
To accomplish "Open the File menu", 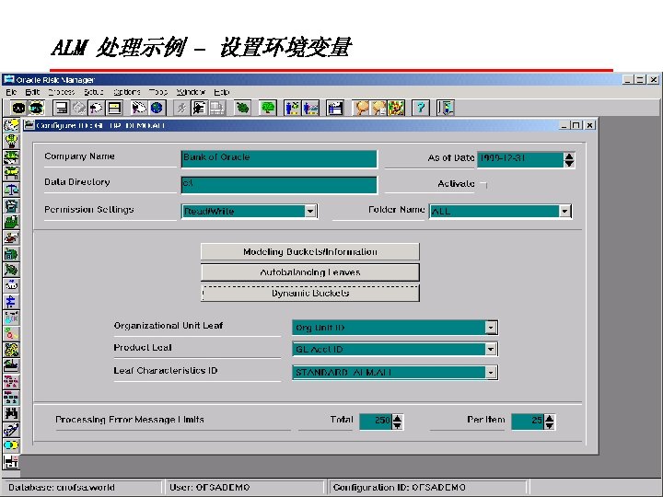I will pyautogui.click(x=11, y=92).
